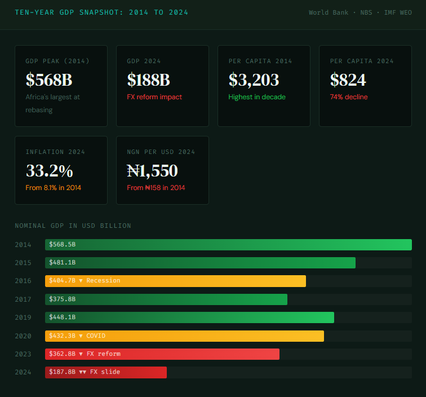Screen dimensions: 426x397
Task: Click the 2019 bar showing $448.1B
Action: tap(190, 317)
